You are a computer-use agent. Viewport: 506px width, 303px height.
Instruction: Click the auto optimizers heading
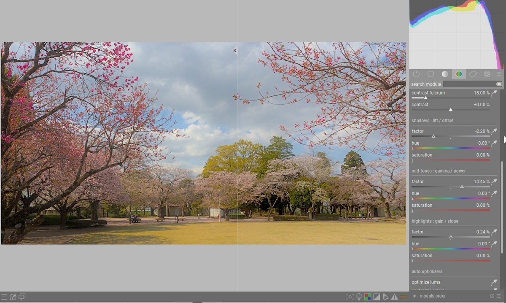[427, 271]
